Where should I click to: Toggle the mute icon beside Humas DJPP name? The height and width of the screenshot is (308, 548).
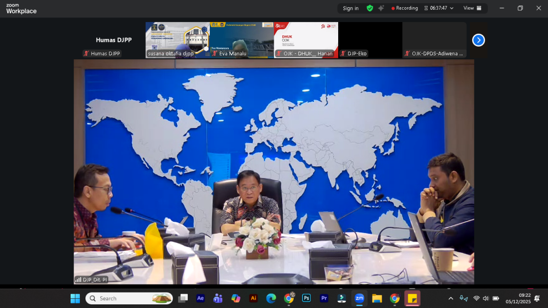[x=86, y=53]
